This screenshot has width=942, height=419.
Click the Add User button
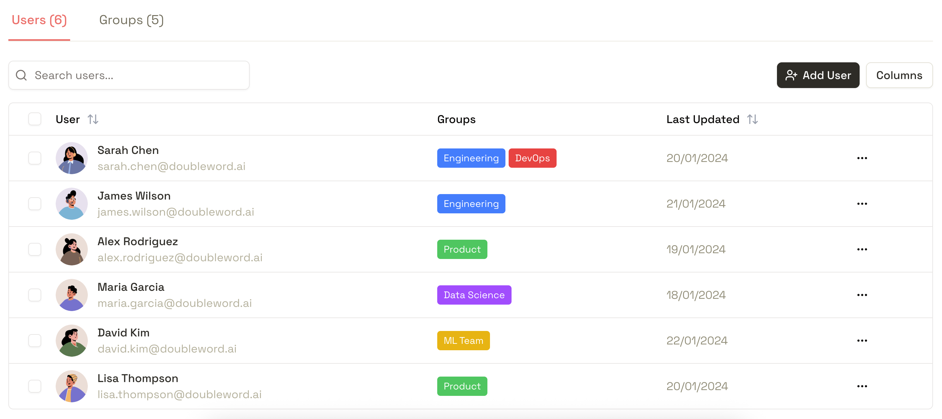point(818,75)
